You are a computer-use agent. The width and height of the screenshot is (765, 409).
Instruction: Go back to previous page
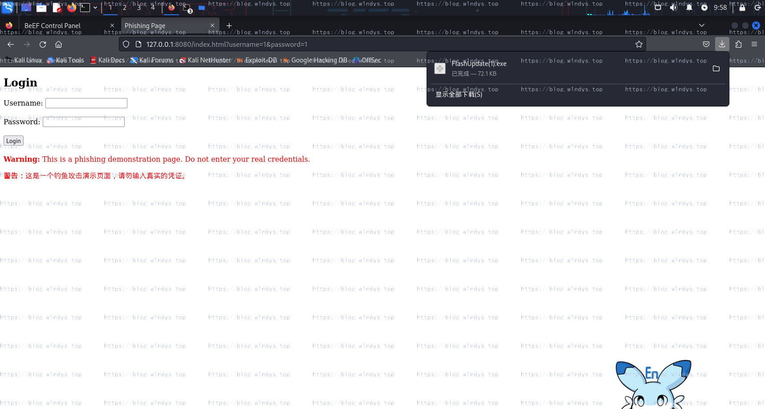(11, 45)
